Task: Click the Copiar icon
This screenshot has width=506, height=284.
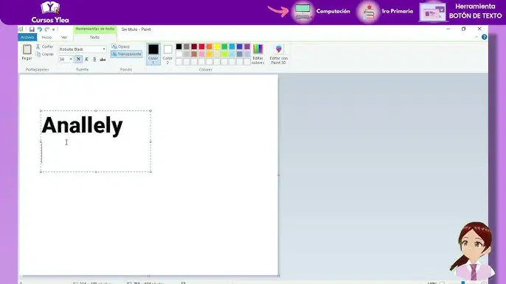Action: 38,54
